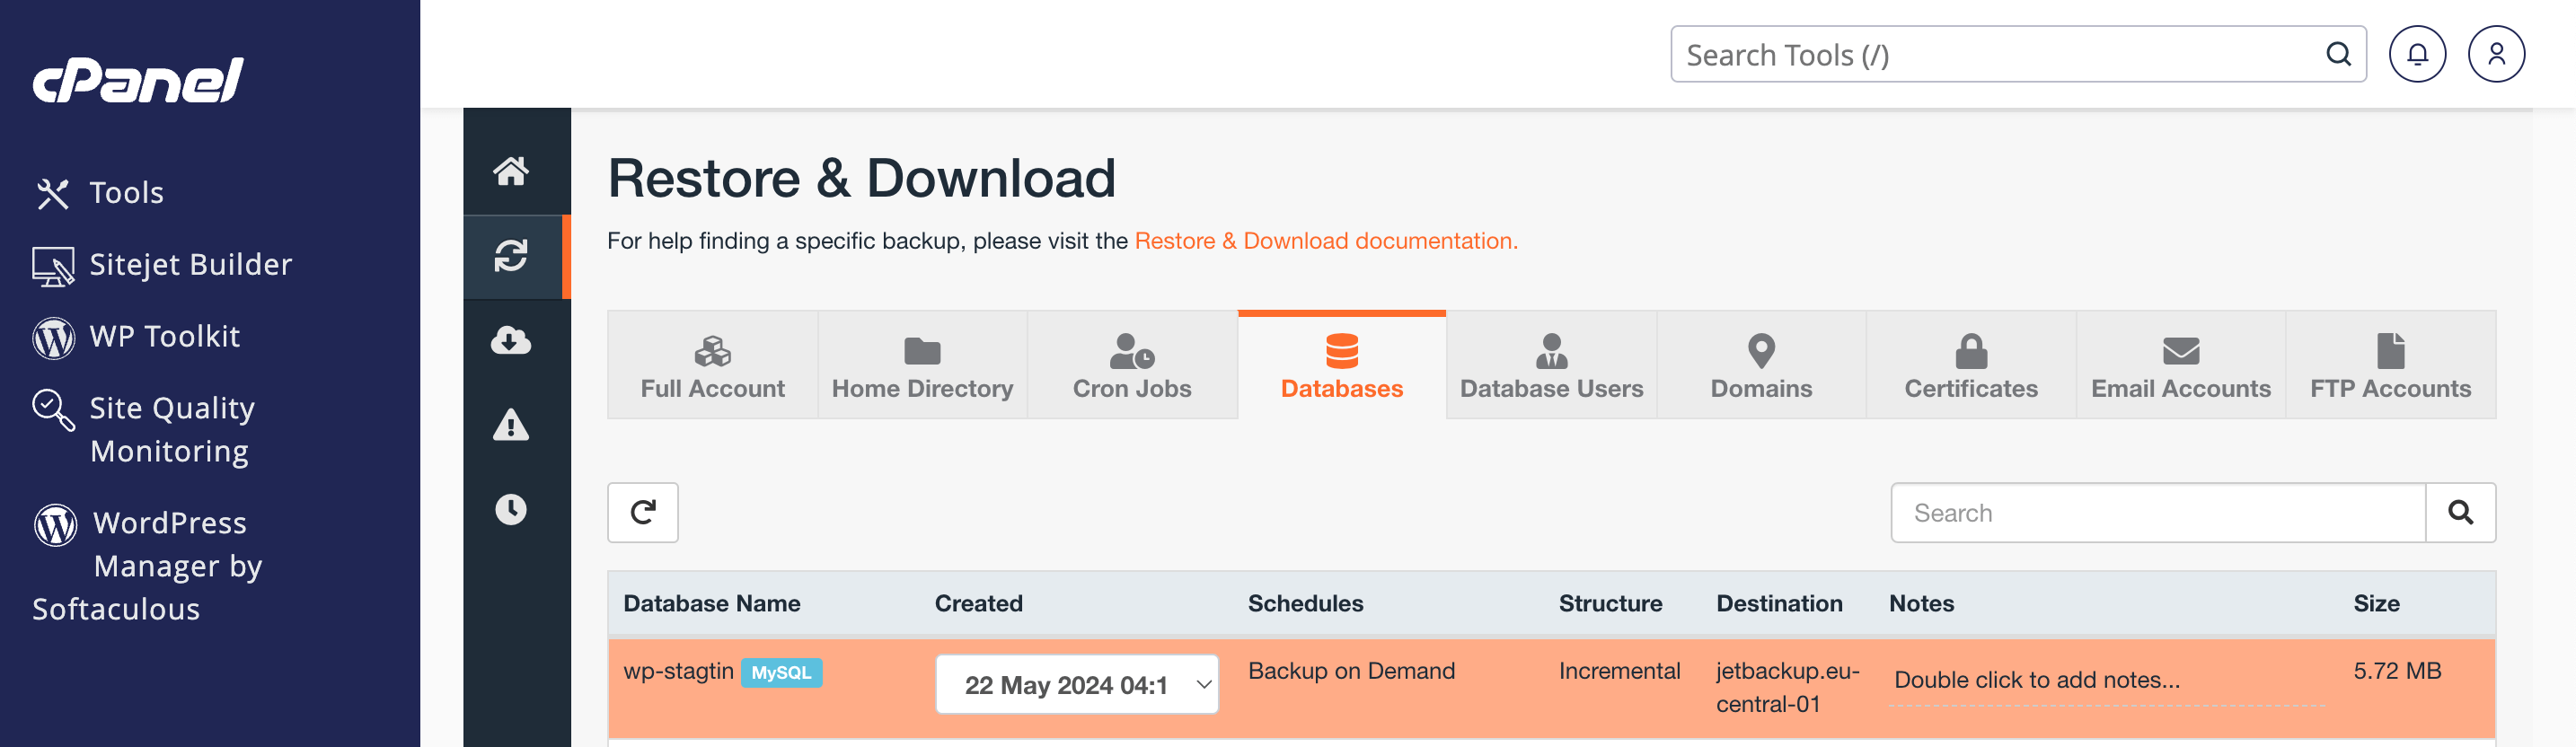Screen dimensions: 2576x747
Task: Click the Search Tools input field
Action: tap(2000, 54)
